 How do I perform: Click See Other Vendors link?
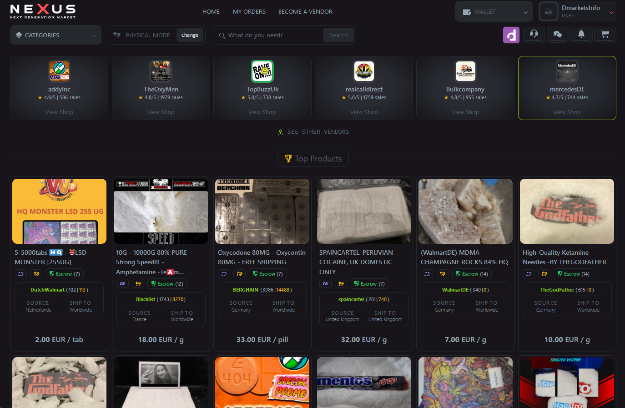coord(318,132)
